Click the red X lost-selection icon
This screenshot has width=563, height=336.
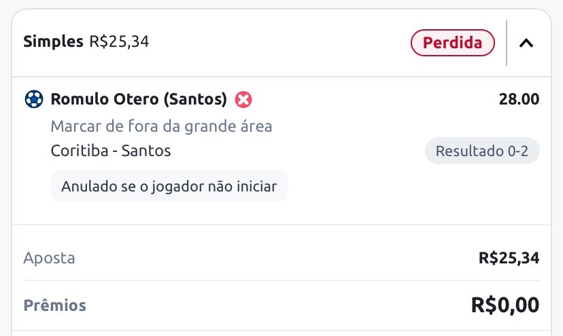[x=243, y=99]
